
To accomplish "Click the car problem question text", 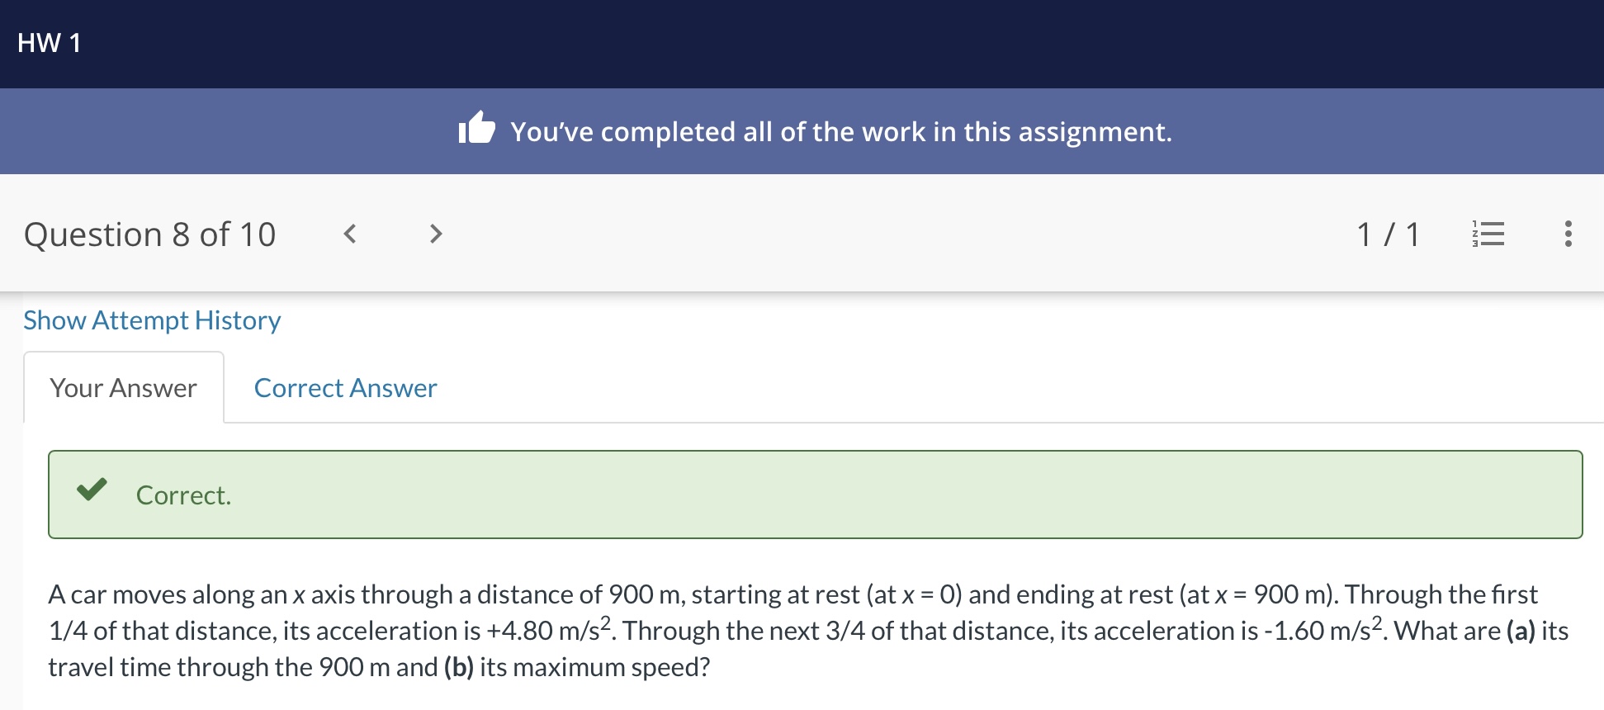I will click(x=809, y=631).
